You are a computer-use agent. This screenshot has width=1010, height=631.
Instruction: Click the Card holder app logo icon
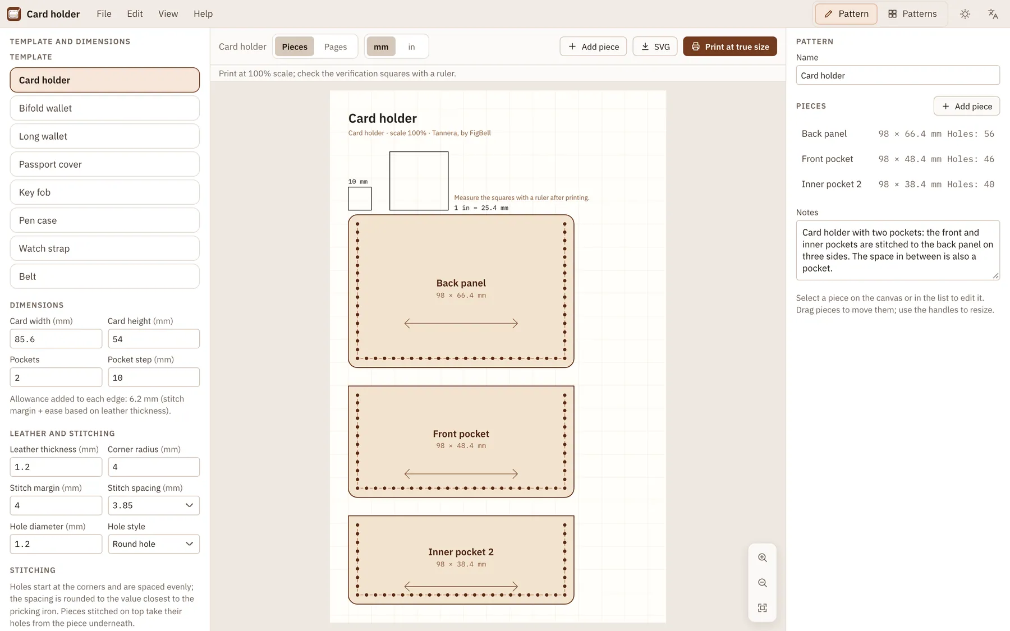[14, 13]
